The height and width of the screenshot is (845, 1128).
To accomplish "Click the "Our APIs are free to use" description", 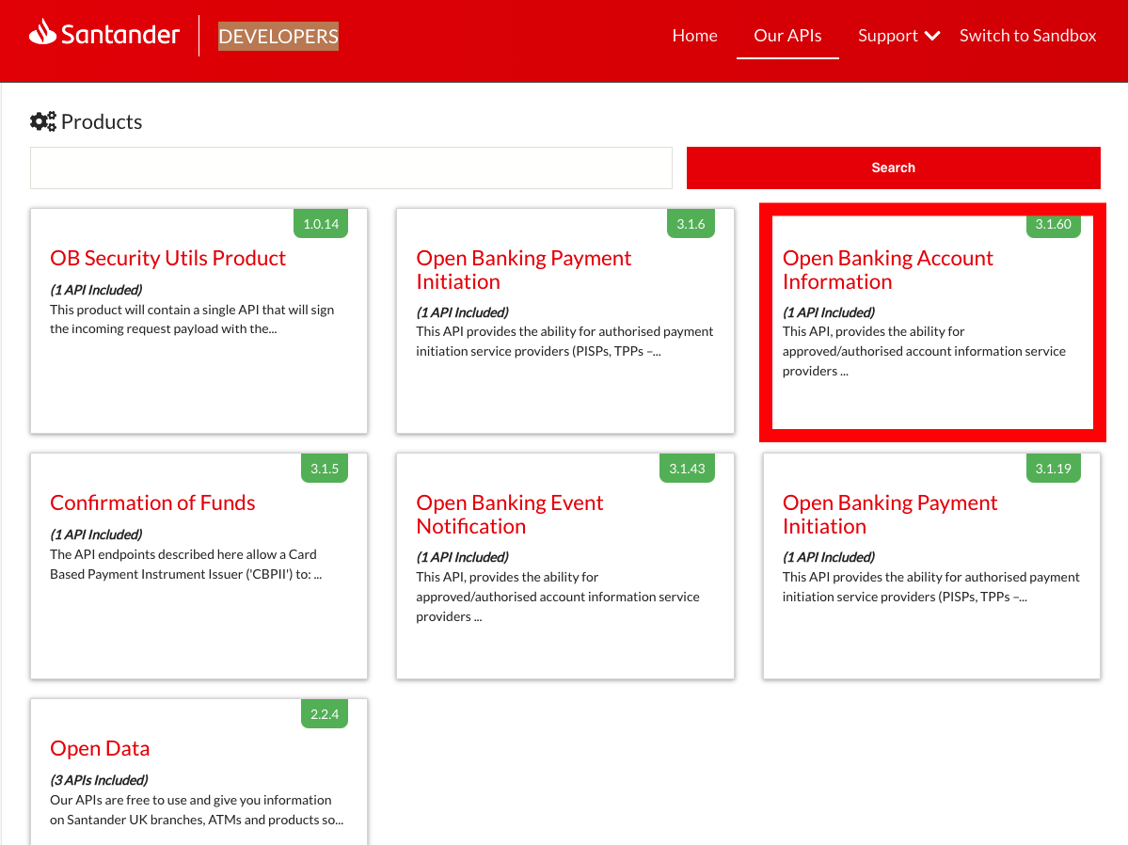I will (x=197, y=810).
